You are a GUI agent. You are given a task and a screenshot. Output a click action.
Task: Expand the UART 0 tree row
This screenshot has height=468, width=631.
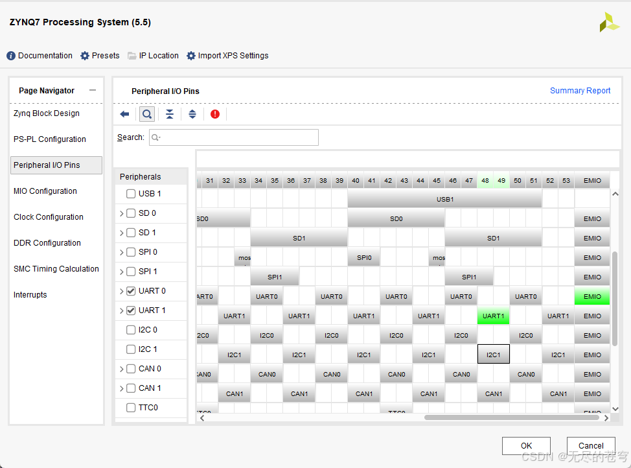[x=122, y=291]
